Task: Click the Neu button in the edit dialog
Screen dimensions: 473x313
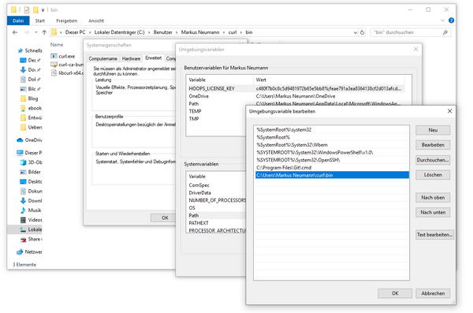Action: 433,130
